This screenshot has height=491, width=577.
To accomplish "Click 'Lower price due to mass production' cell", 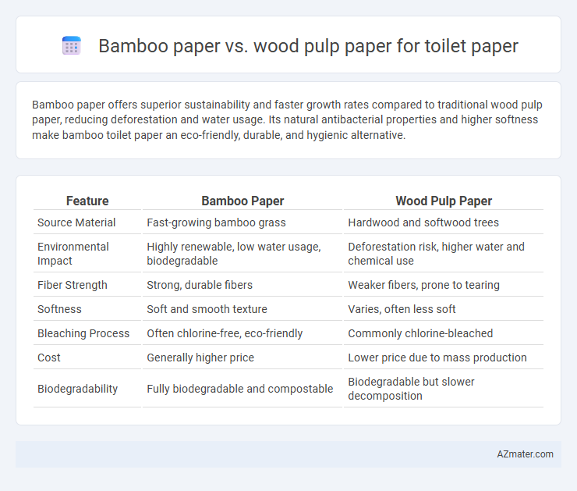I will (444, 358).
